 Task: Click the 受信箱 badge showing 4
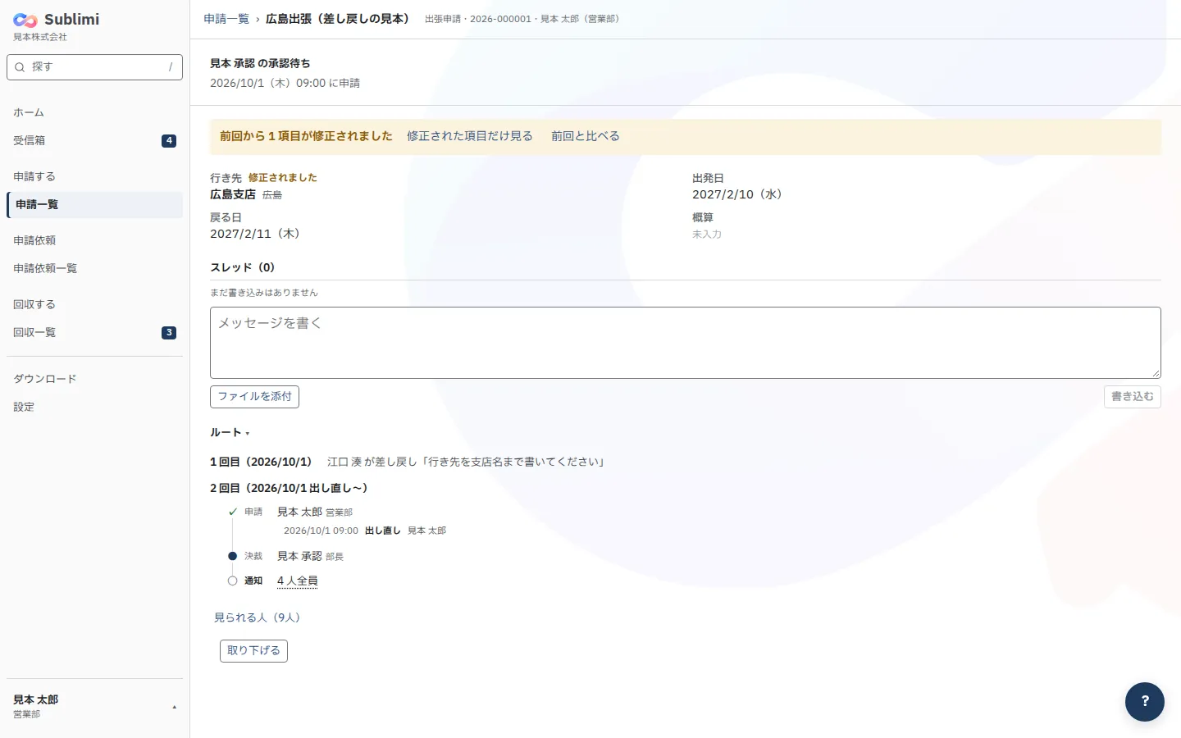tap(169, 141)
